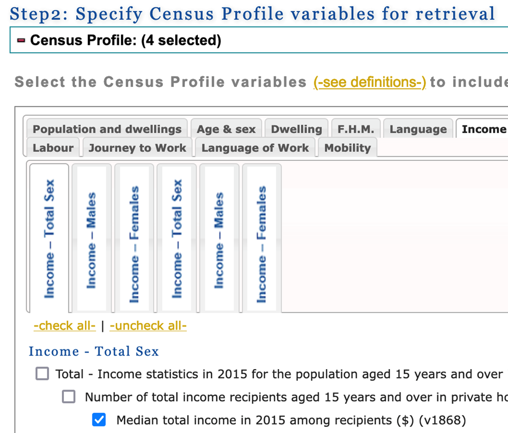The height and width of the screenshot is (433, 508).
Task: Select the Dwelling tab
Action: 296,129
